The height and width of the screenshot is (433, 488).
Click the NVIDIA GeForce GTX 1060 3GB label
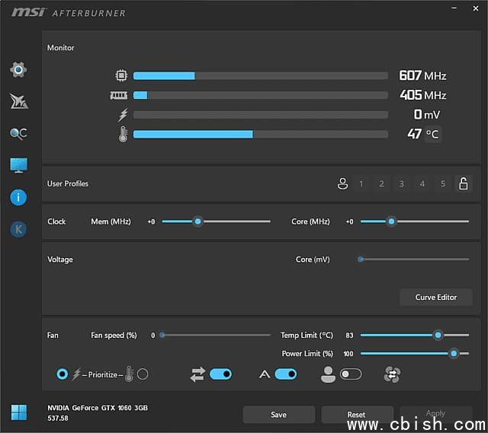coord(98,408)
